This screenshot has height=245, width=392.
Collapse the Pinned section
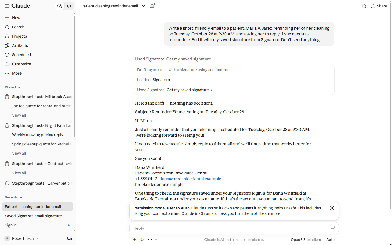pyautogui.click(x=13, y=87)
